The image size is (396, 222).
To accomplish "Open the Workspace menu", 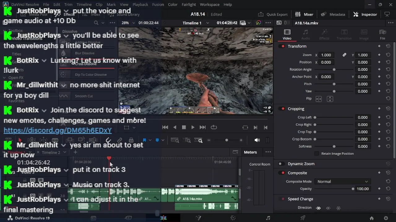I will pyautogui.click(x=209, y=4).
